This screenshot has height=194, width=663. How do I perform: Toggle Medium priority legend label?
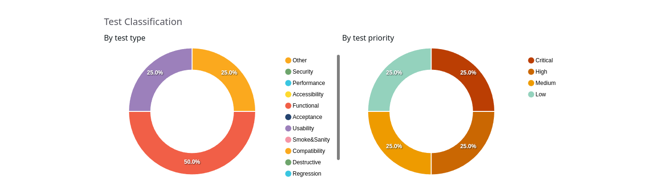click(545, 83)
